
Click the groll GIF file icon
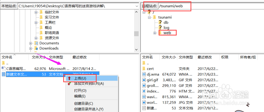pyautogui.click(x=144, y=86)
